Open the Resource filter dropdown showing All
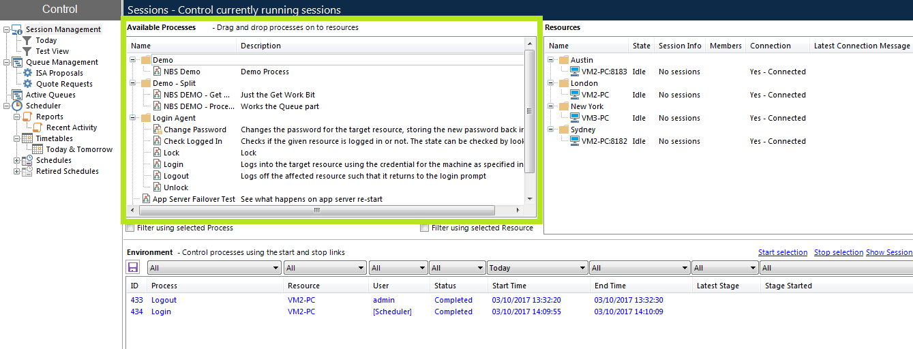Screen dimensions: 913x349 coord(325,268)
